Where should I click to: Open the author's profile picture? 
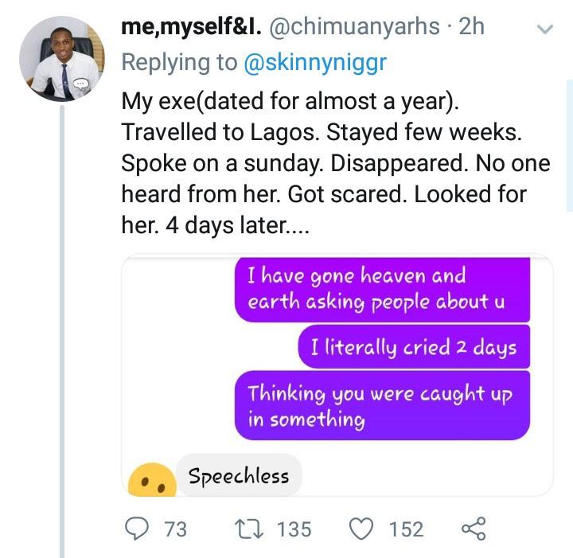point(61,60)
